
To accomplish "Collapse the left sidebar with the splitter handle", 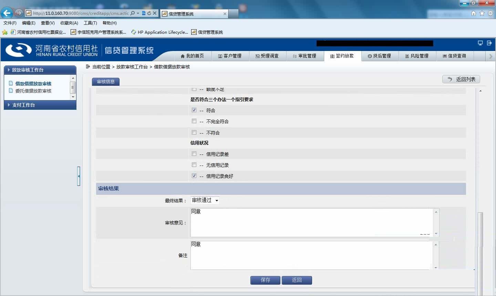I will point(79,176).
